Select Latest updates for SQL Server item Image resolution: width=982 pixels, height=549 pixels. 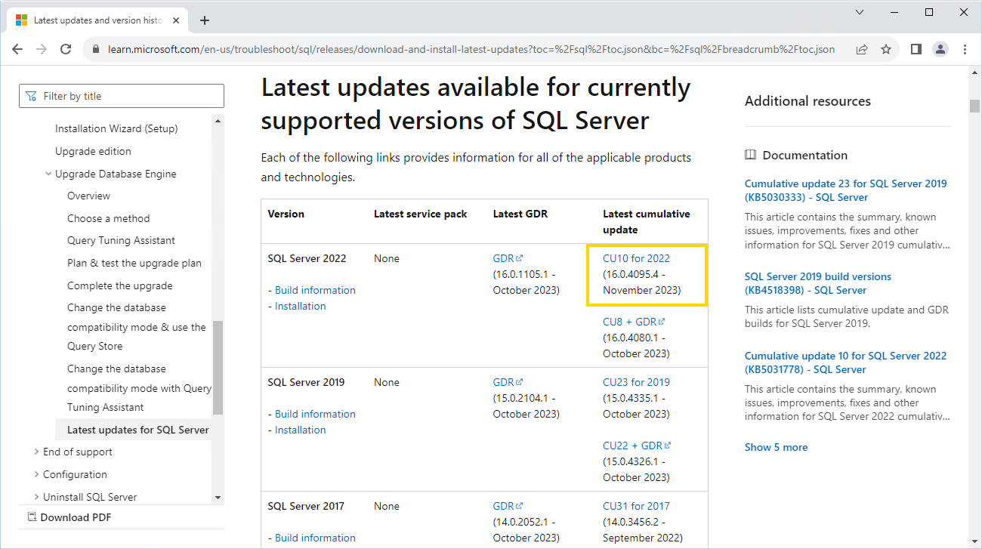[x=137, y=430]
